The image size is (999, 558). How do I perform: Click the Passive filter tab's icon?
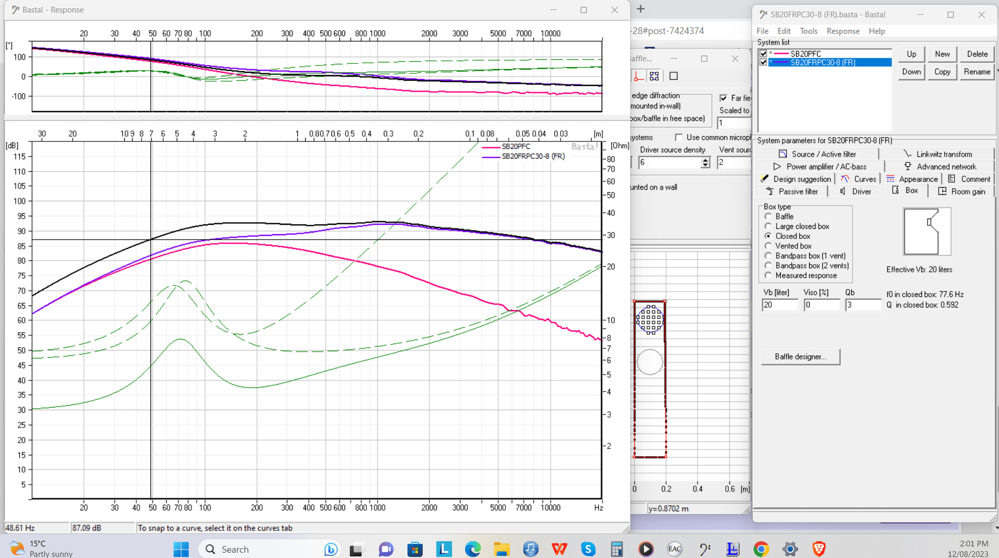pos(769,191)
